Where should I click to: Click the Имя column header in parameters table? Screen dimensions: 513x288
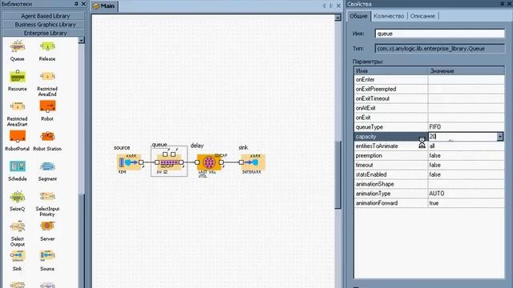391,70
